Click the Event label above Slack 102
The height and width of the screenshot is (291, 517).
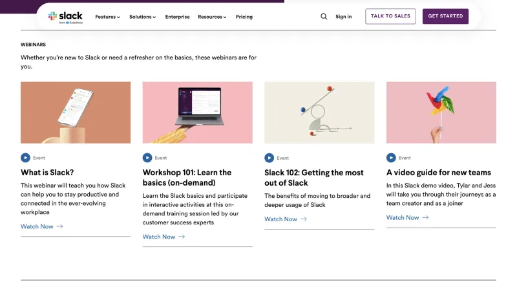282,158
